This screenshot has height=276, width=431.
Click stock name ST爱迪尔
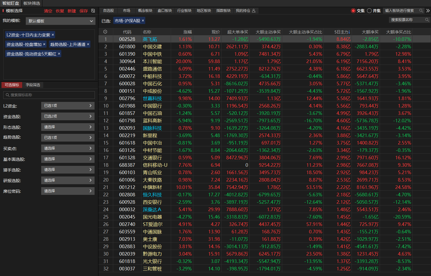(153, 224)
